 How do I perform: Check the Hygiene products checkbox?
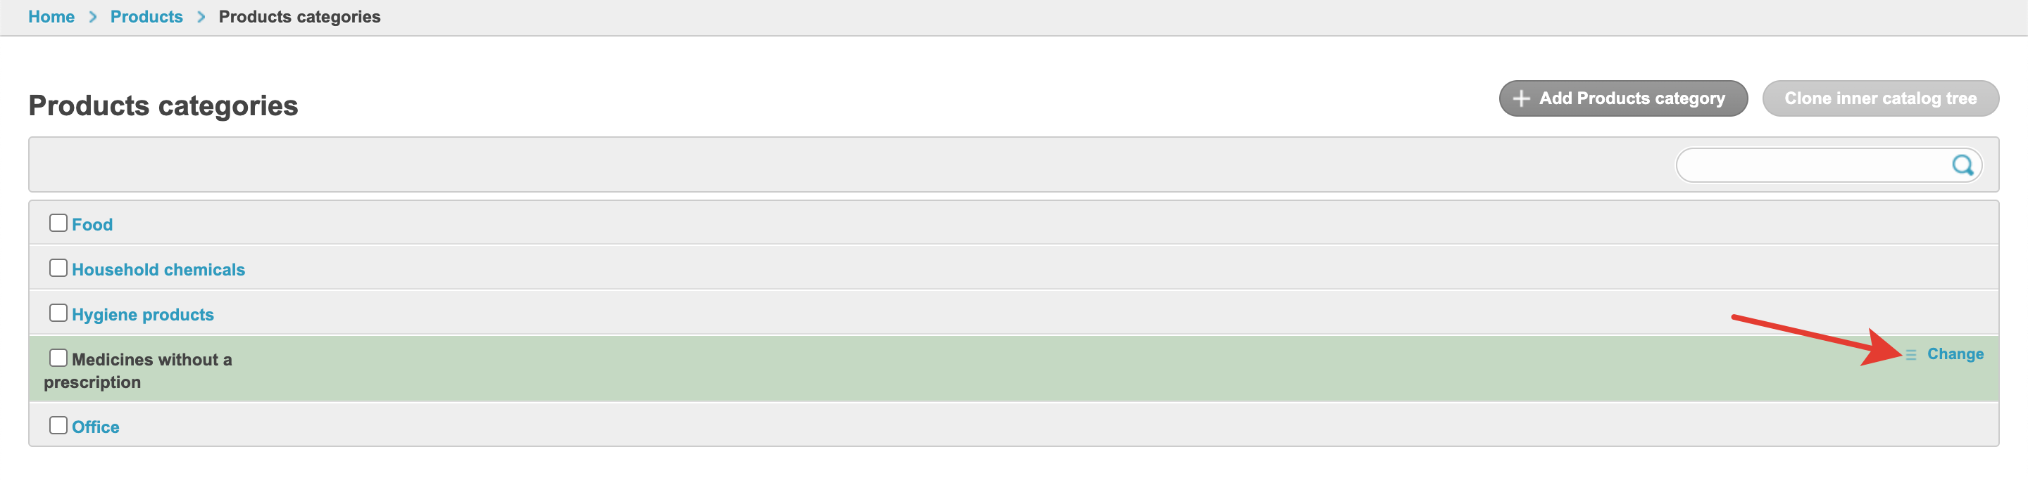click(x=58, y=313)
